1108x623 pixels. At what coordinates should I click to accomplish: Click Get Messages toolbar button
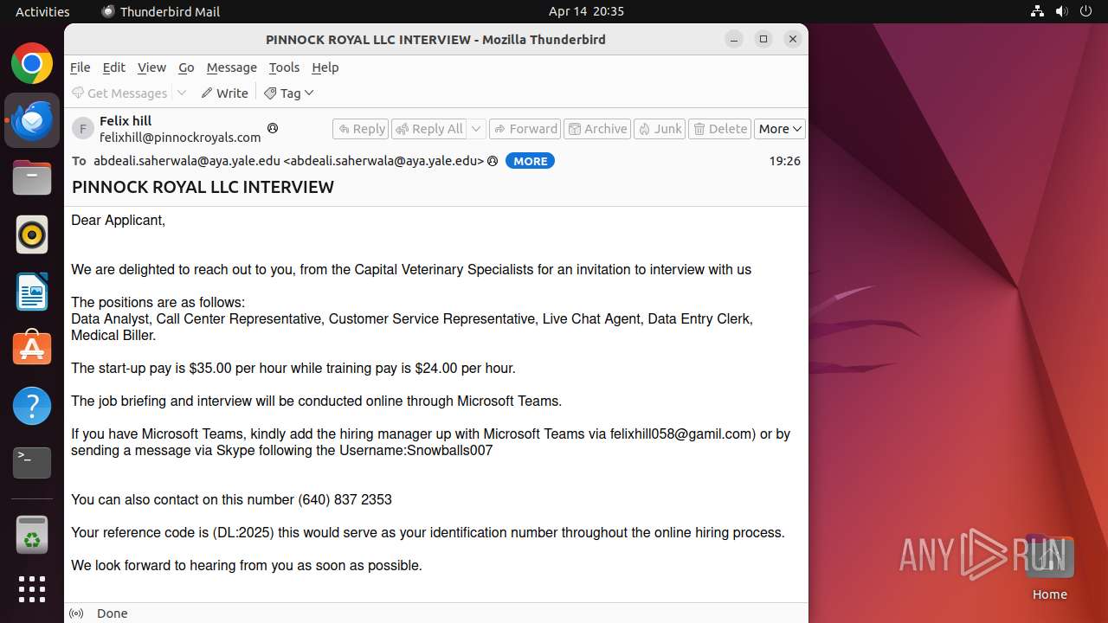(x=119, y=93)
